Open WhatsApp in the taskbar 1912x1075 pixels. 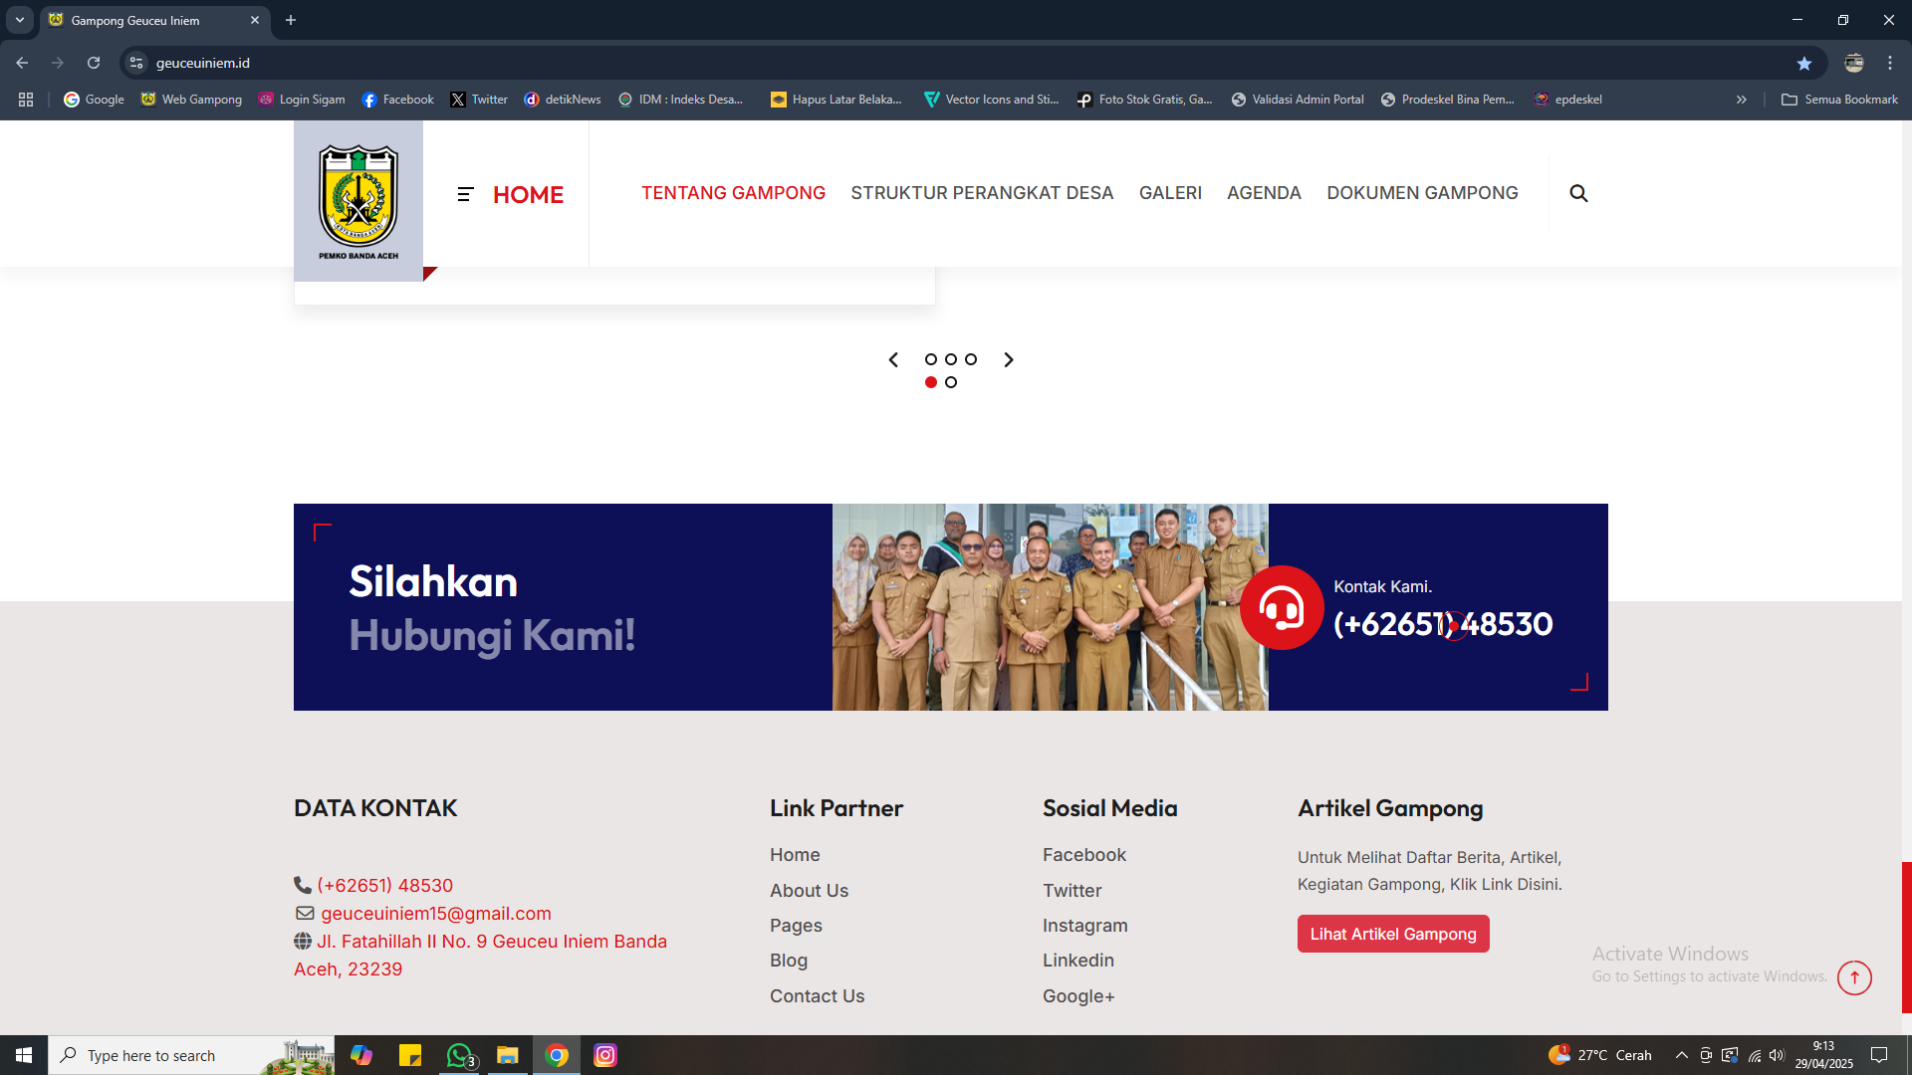459,1055
